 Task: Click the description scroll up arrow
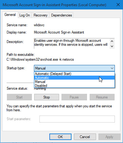(112, 41)
